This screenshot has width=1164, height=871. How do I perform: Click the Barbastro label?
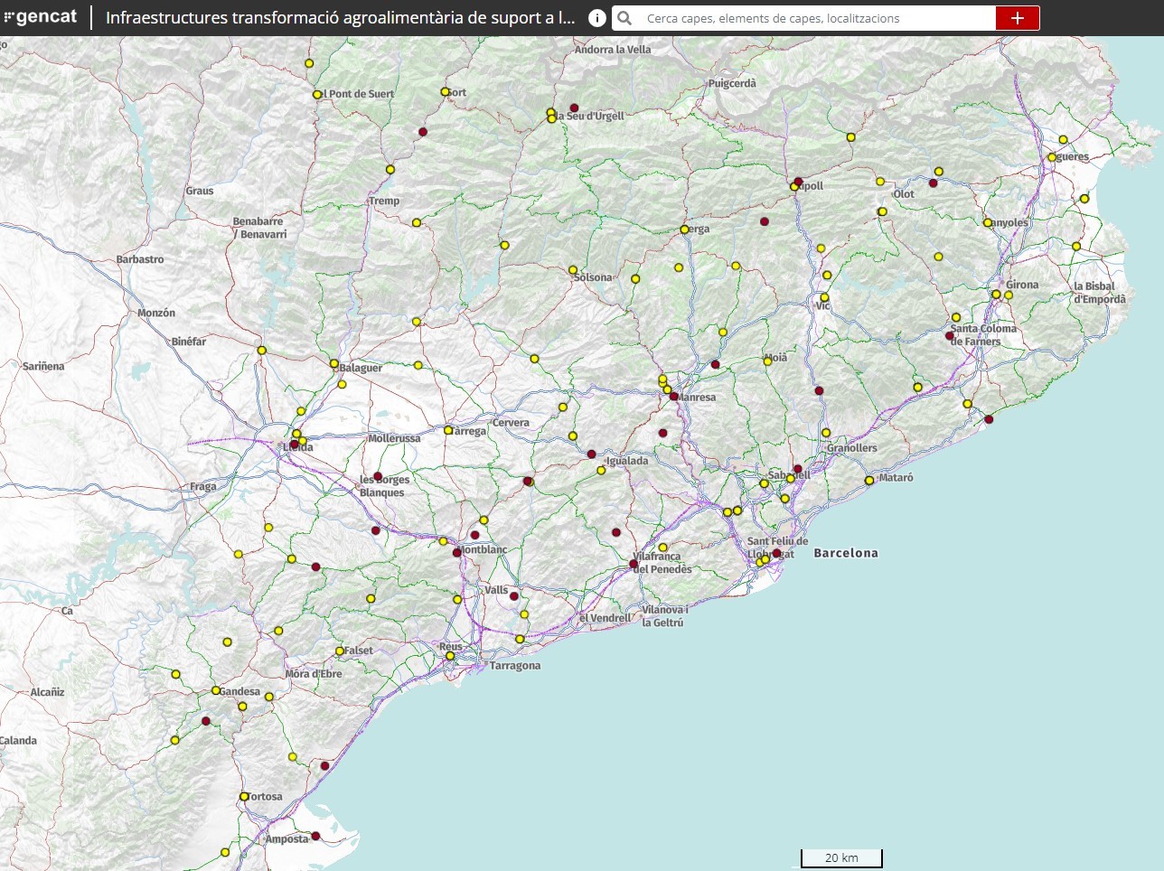click(x=140, y=259)
